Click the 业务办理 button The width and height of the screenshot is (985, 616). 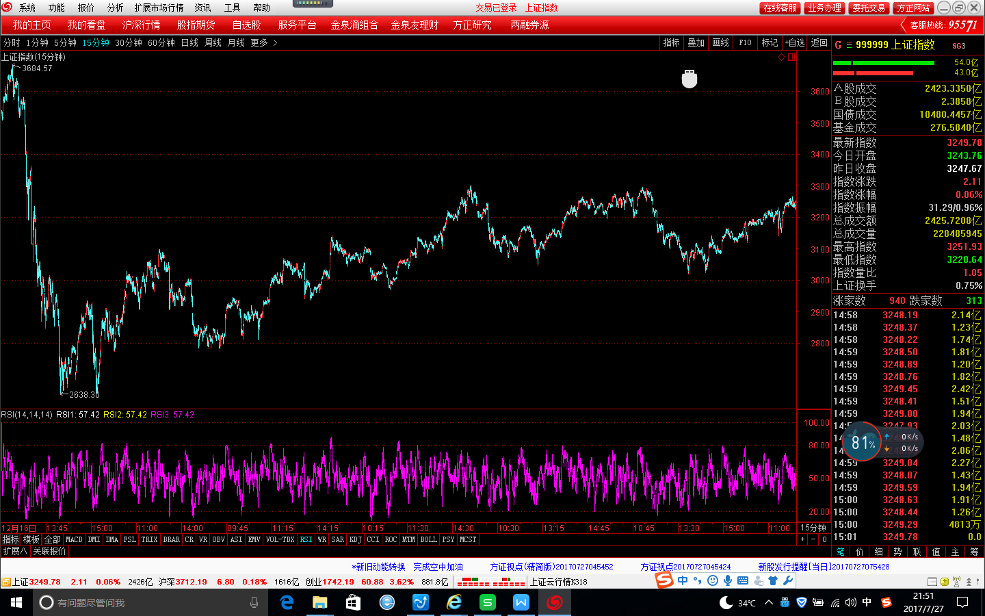pos(824,8)
